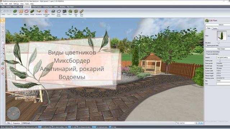Screen dimensions: 230x129
Task: Open the Edit menu
Action: click(6, 4)
